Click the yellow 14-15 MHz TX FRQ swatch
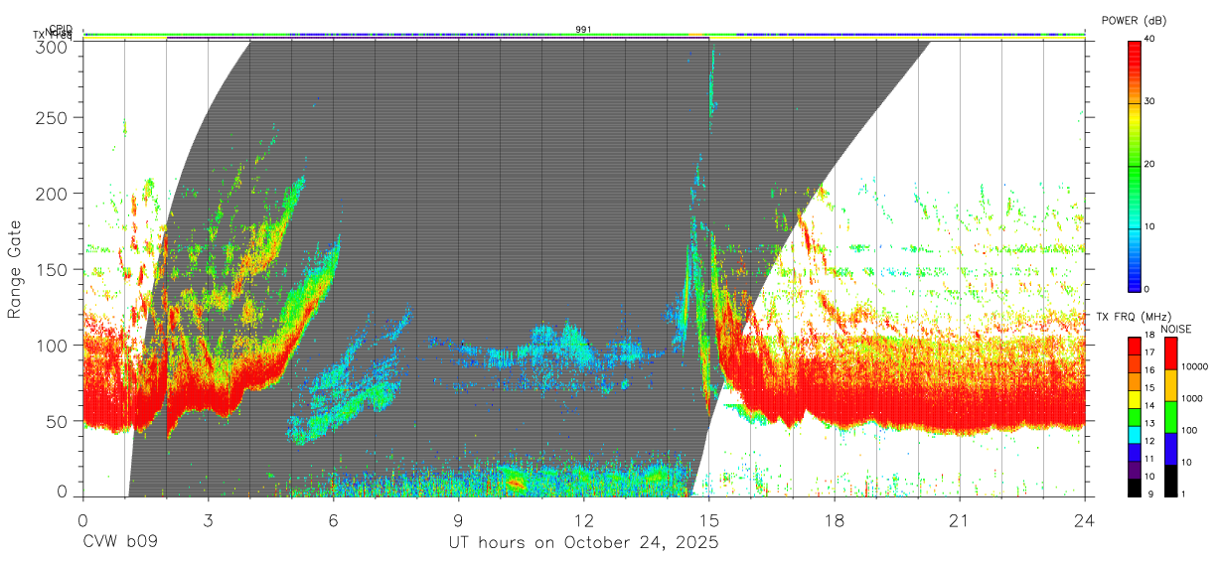Viewport: 1220px width, 563px height. [1135, 399]
